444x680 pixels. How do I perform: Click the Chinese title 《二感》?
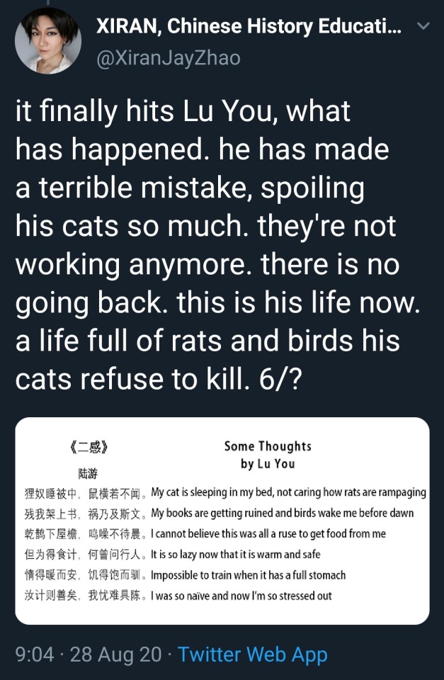(89, 448)
